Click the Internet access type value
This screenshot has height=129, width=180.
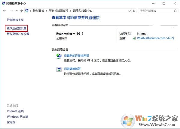[142, 34]
